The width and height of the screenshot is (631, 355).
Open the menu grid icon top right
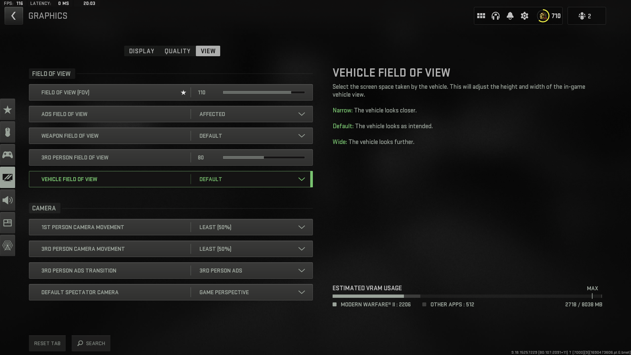coord(481,16)
